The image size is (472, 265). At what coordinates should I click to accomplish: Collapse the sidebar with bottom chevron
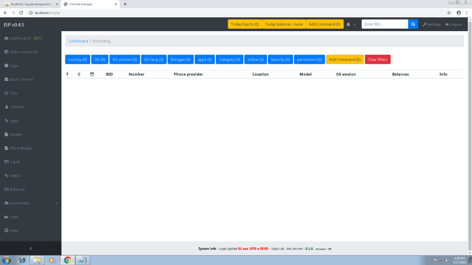coord(31,249)
